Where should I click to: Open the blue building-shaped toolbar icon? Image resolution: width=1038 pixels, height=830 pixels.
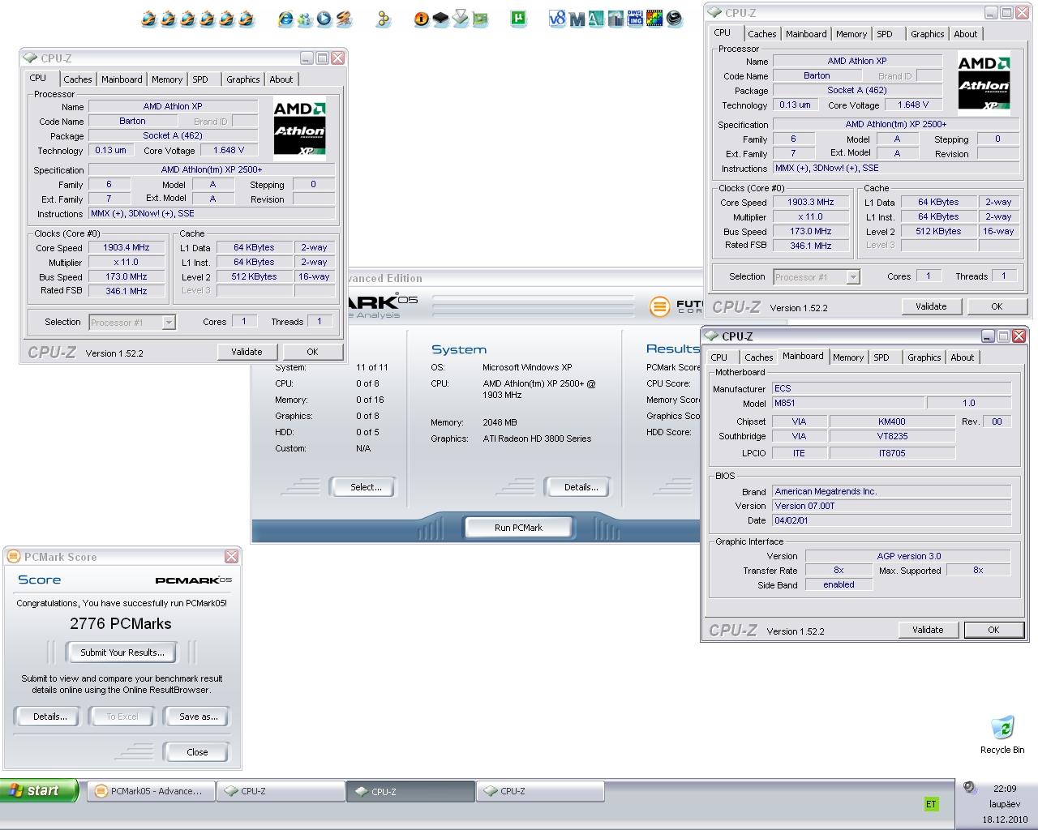[x=616, y=18]
